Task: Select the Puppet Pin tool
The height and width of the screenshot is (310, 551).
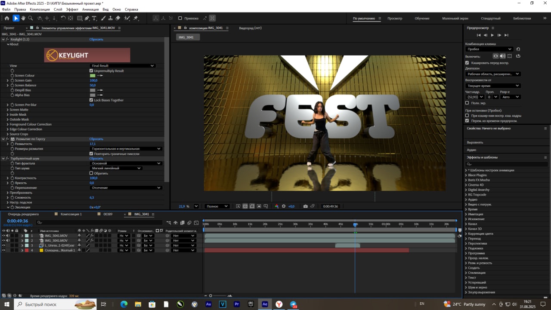Action: [x=136, y=18]
